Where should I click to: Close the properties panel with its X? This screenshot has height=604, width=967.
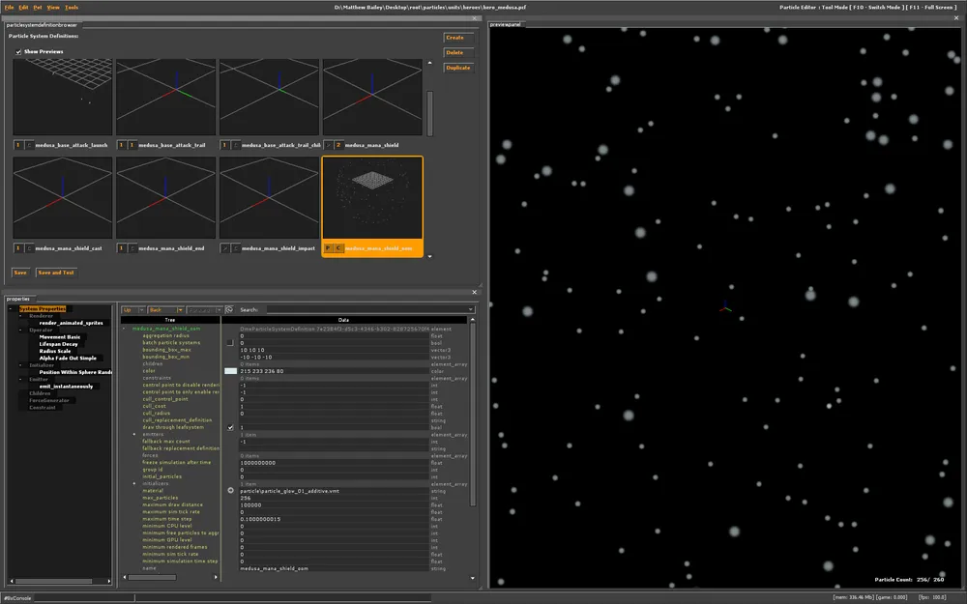tap(474, 291)
